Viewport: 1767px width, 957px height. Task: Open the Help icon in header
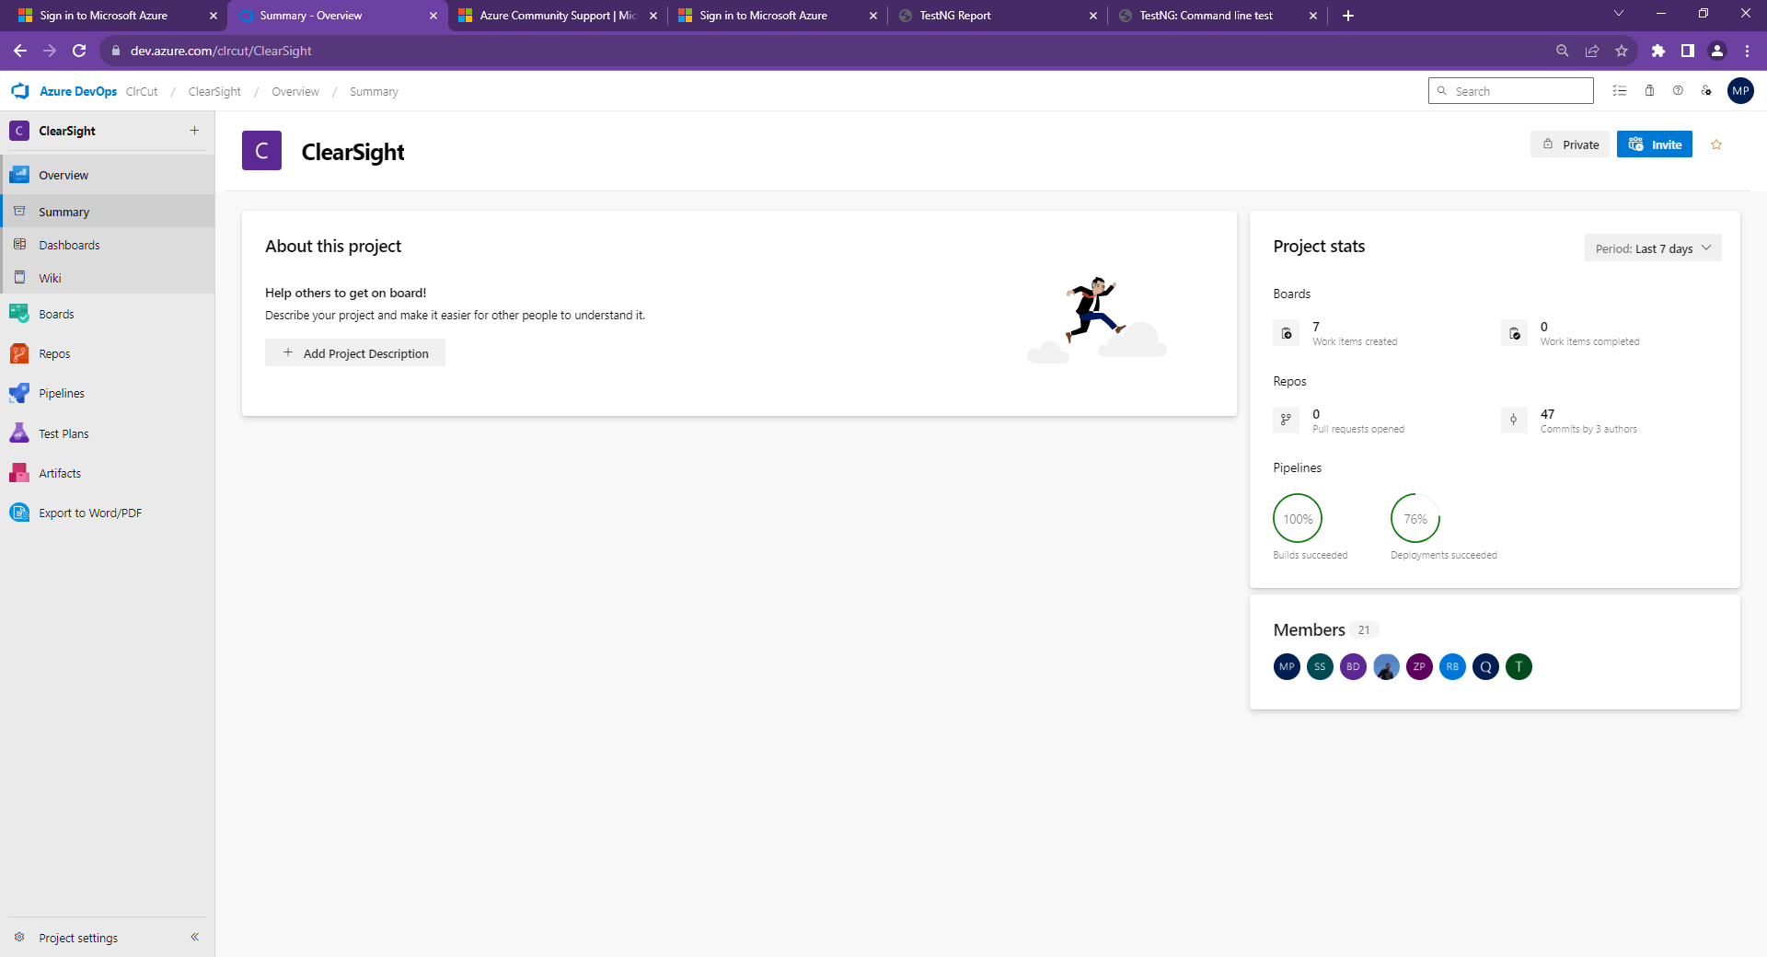1678,91
